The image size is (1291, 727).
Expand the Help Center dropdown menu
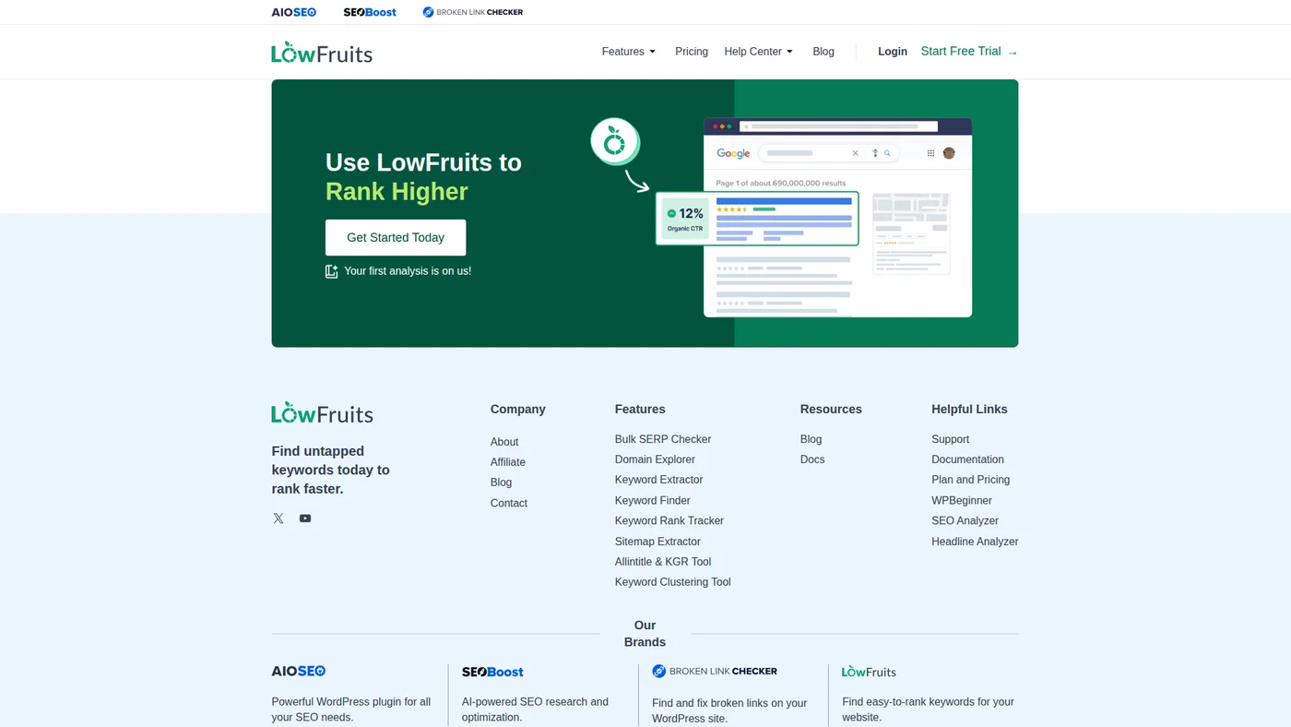click(758, 52)
